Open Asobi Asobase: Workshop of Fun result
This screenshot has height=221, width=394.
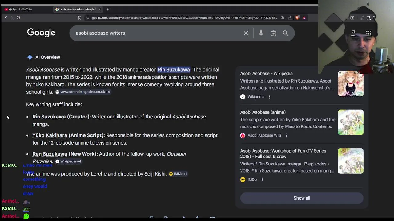[283, 153]
